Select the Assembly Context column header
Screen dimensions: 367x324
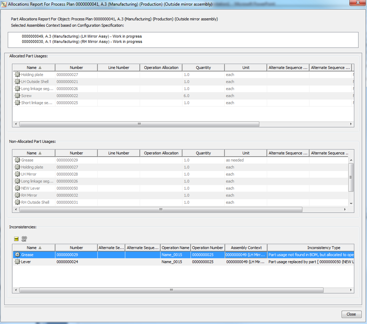click(x=246, y=248)
